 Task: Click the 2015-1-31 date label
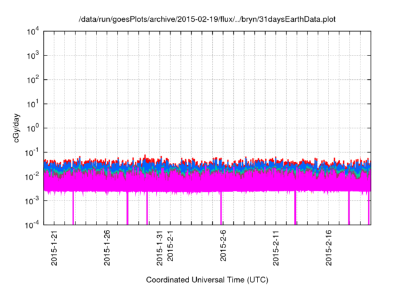(159, 248)
